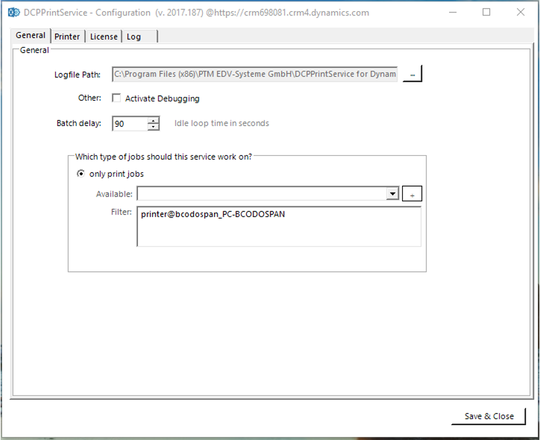Click the Batch delay value field
The image size is (540, 440).
coord(130,124)
